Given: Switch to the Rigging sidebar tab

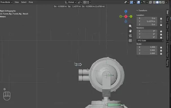Looking at the screenshot, I should [x=168, y=63].
